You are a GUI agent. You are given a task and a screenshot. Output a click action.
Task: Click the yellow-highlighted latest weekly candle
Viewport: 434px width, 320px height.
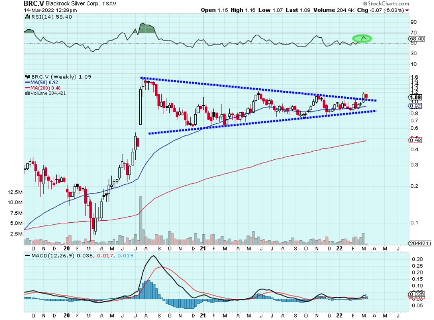(366, 96)
